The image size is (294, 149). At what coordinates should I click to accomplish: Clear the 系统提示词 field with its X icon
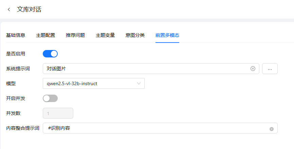[x=253, y=69]
